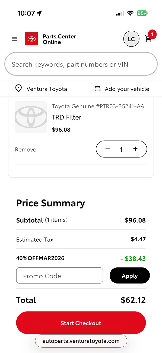Focus the Promo Code field
Viewport: 162px width, 353px height.
(x=60, y=276)
